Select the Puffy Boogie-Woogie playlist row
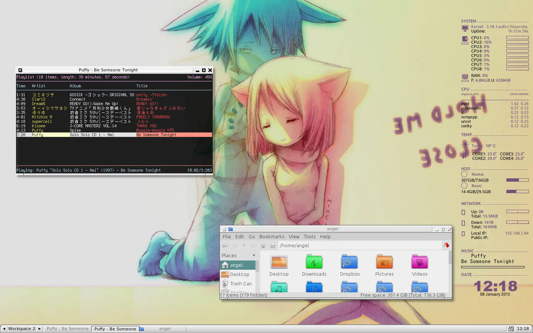 (x=114, y=131)
